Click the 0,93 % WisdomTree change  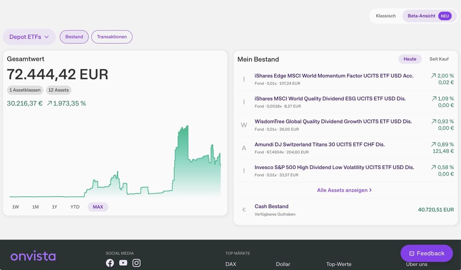pyautogui.click(x=443, y=122)
